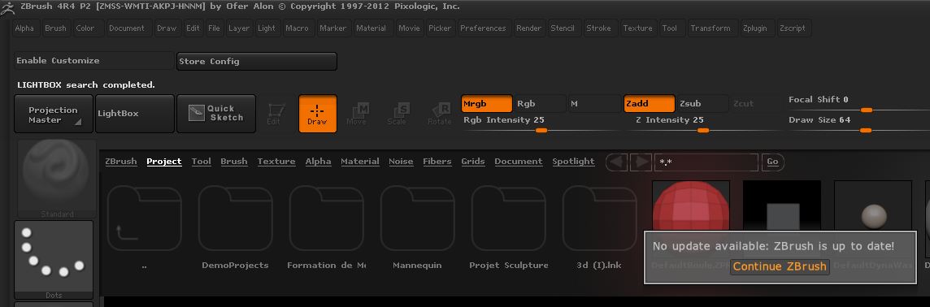Image resolution: width=930 pixels, height=307 pixels.
Task: Open the Dots stroke selector
Action: [x=54, y=260]
